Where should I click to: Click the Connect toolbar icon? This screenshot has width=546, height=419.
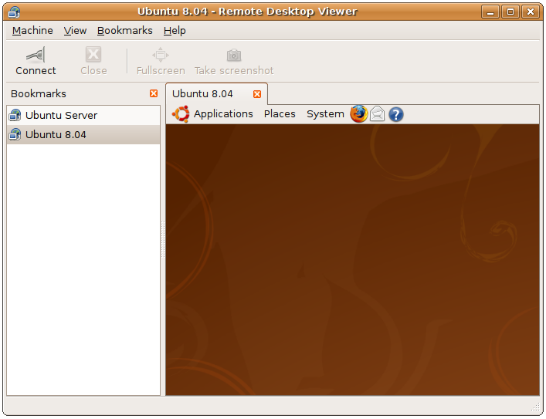36,55
